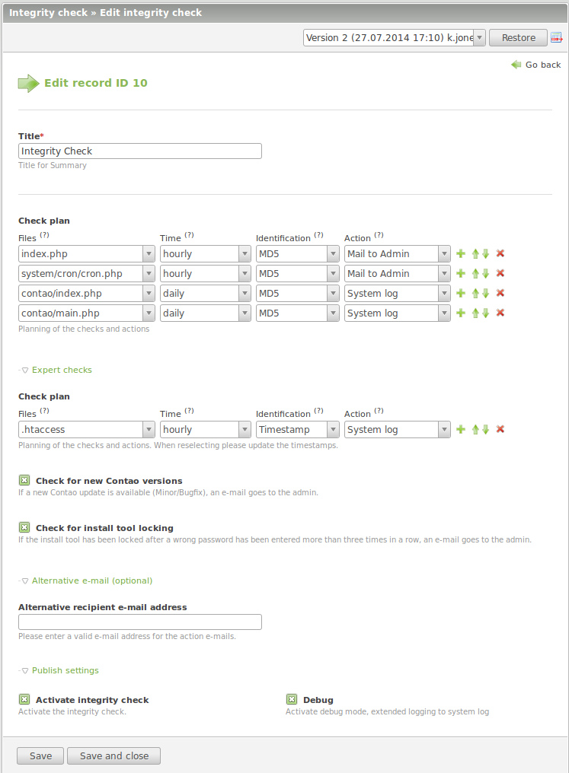Toggle Check for new Contao versions
569x773 pixels.
click(24, 481)
